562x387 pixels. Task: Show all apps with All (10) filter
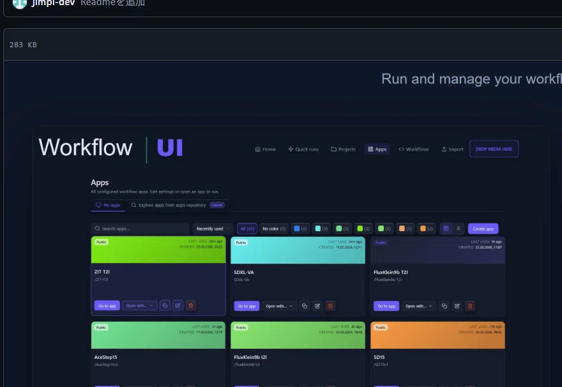coord(247,229)
